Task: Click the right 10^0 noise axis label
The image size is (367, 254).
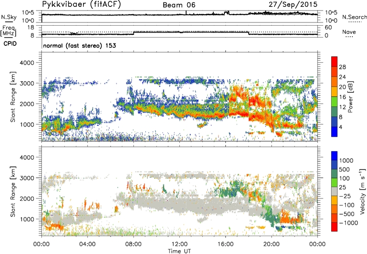Action: (331, 21)
